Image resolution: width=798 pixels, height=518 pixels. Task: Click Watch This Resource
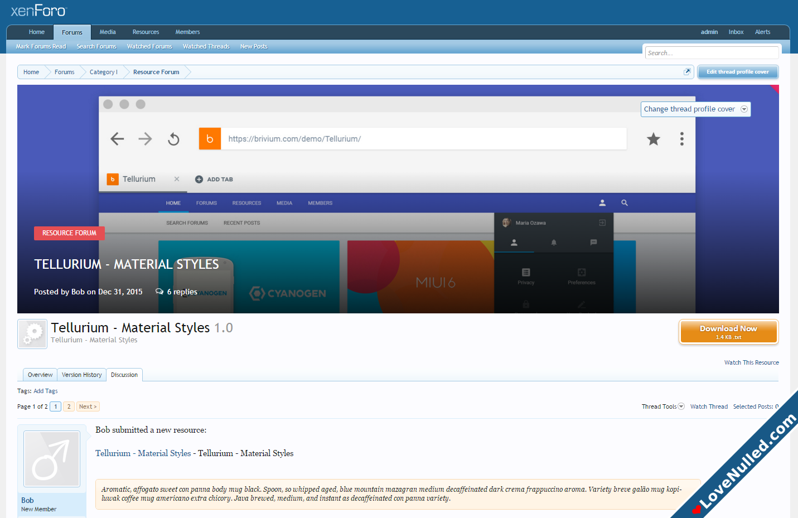[751, 362]
